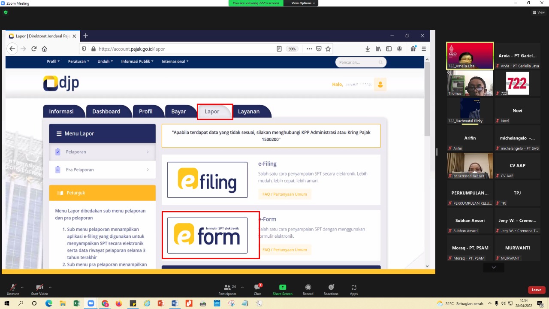Expand video options arrow beside Start Video
The width and height of the screenshot is (549, 309).
50,287
